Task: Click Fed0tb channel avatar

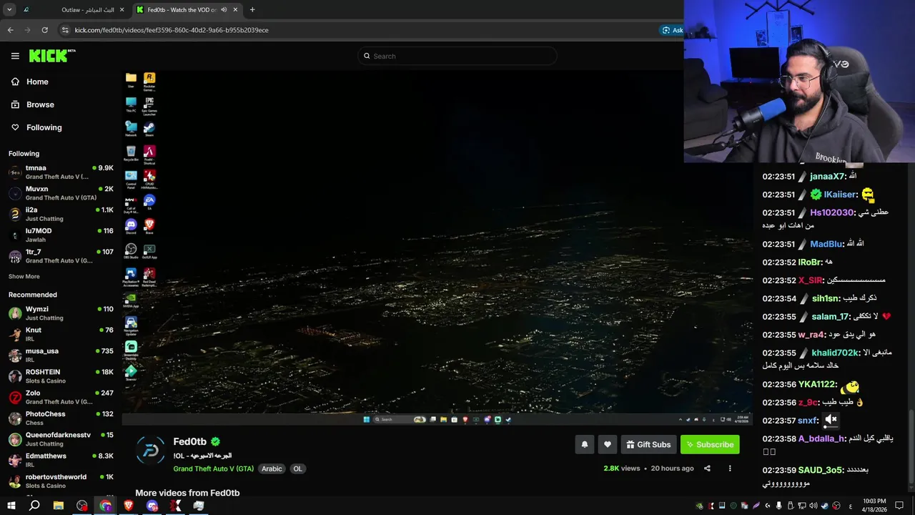Action: point(151,450)
